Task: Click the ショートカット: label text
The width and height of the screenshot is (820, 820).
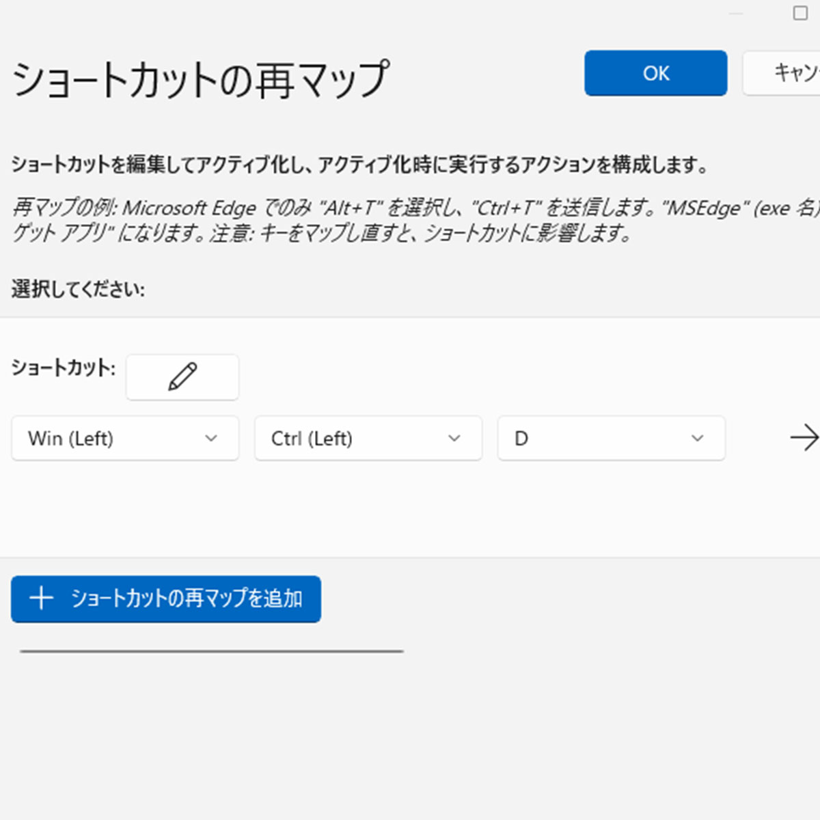Action: point(64,368)
